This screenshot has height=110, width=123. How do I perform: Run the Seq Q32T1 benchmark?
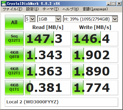14,39
